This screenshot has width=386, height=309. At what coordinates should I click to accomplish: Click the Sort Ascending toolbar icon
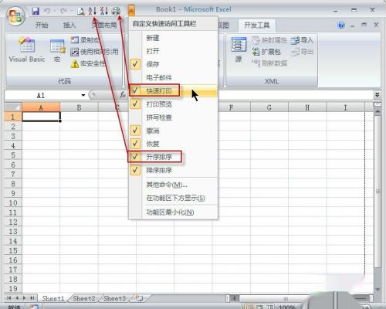click(x=92, y=11)
